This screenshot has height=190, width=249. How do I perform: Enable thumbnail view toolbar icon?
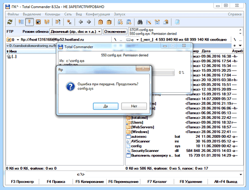[38, 22]
